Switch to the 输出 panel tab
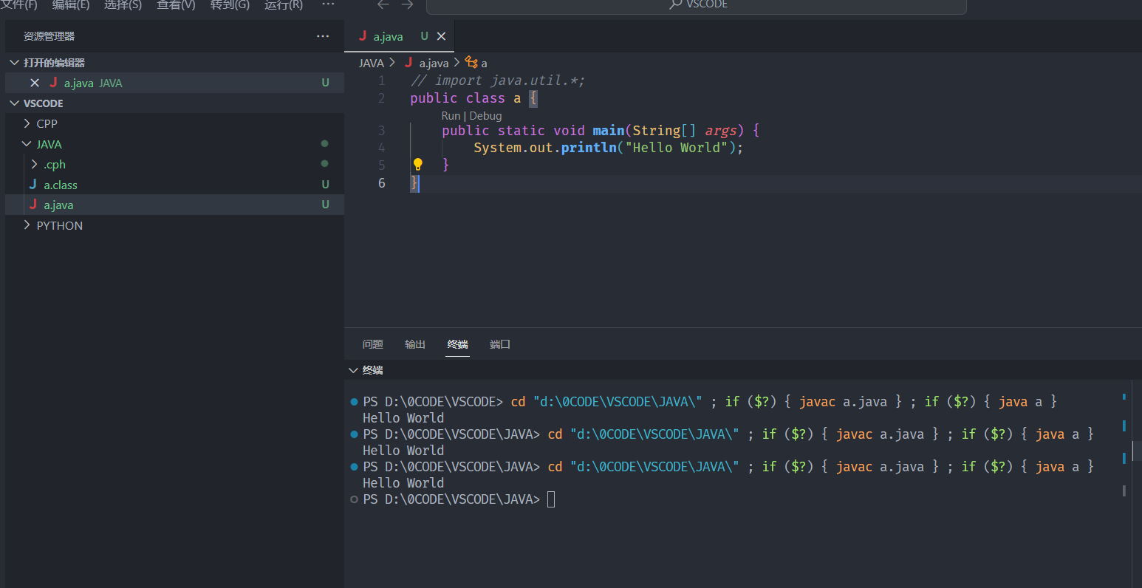The width and height of the screenshot is (1142, 588). tap(415, 344)
